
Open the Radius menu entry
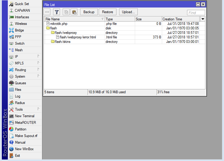[x=25, y=103]
